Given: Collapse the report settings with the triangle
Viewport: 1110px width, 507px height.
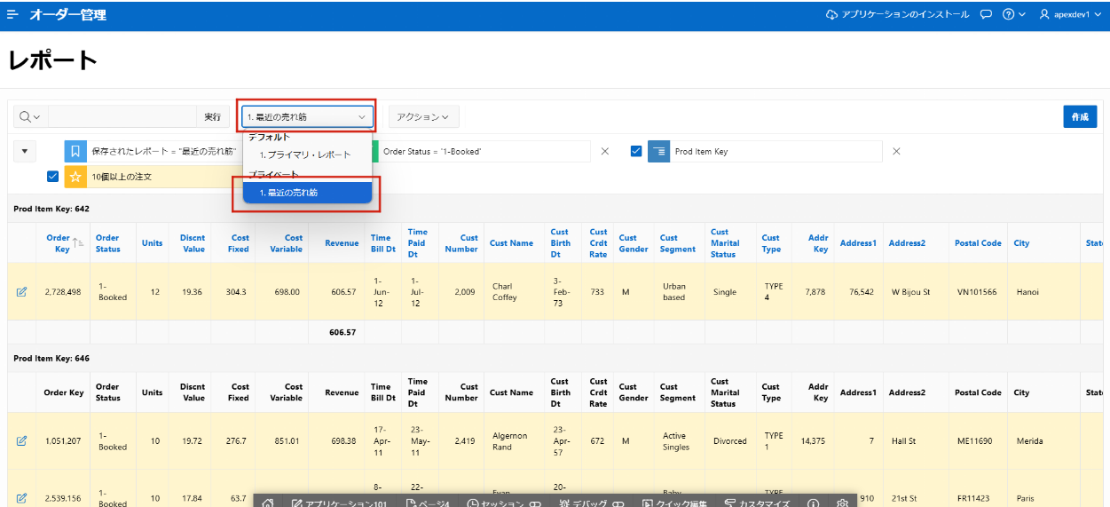Looking at the screenshot, I should [x=24, y=151].
